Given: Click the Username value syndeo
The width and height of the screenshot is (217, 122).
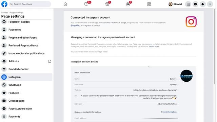Looking at the screenshot, I should point(173,84).
